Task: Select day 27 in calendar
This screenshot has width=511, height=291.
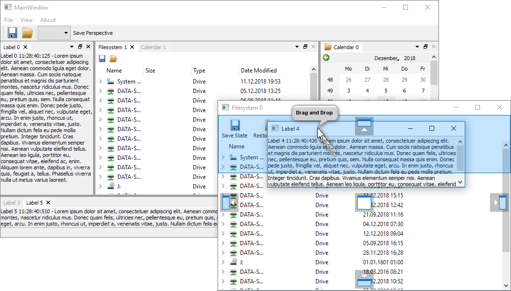Action: [x=367, y=80]
